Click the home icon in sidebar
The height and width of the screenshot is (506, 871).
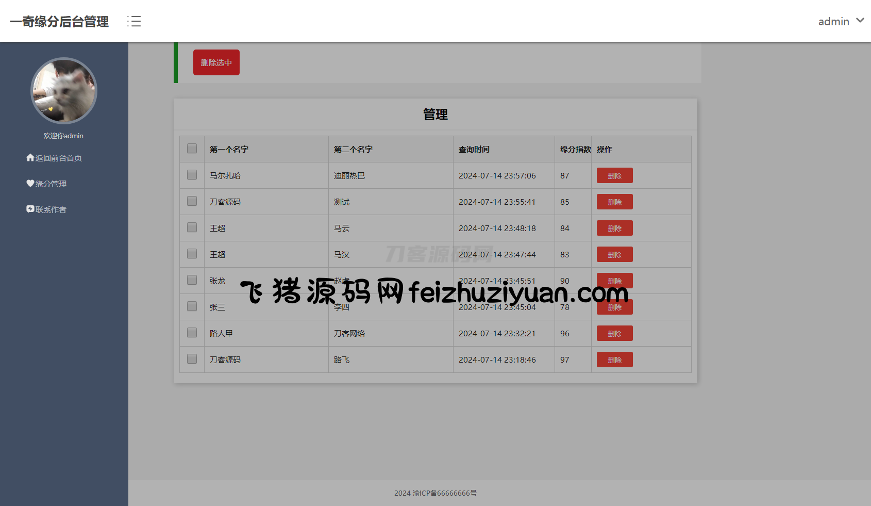(30, 158)
